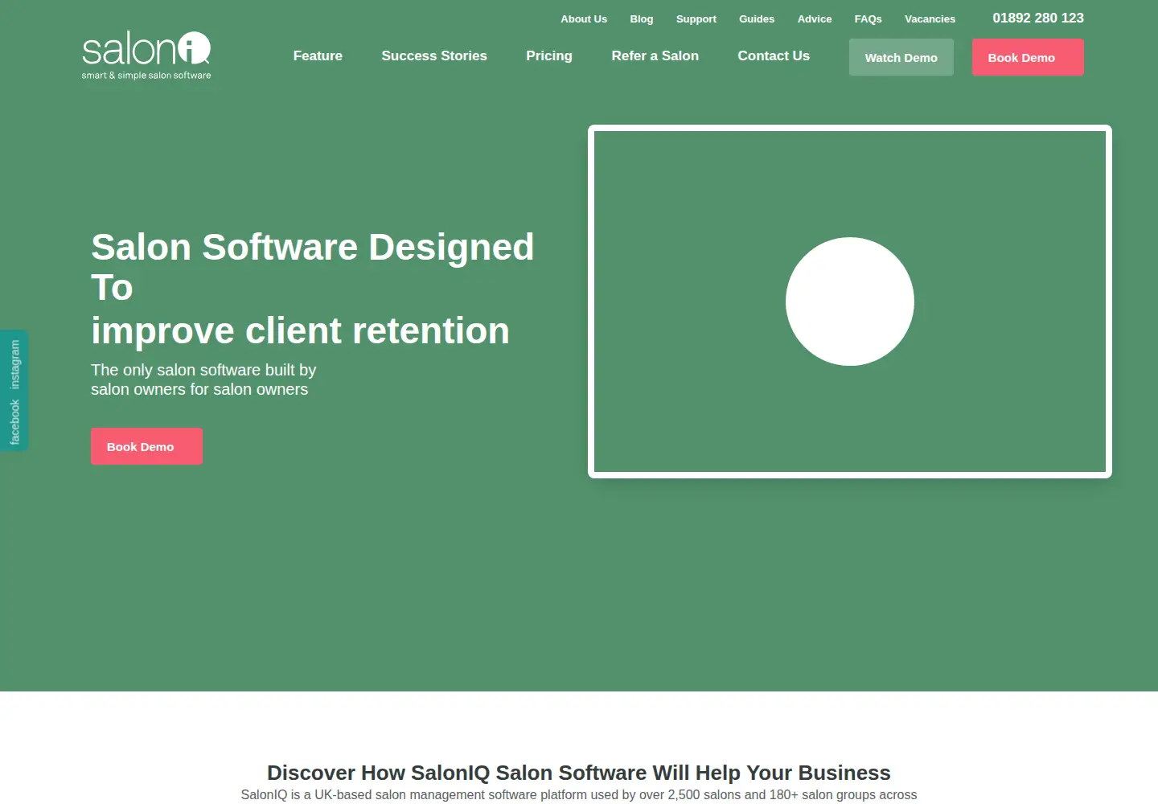Open the Guides link
The height and width of the screenshot is (804, 1158).
(757, 18)
